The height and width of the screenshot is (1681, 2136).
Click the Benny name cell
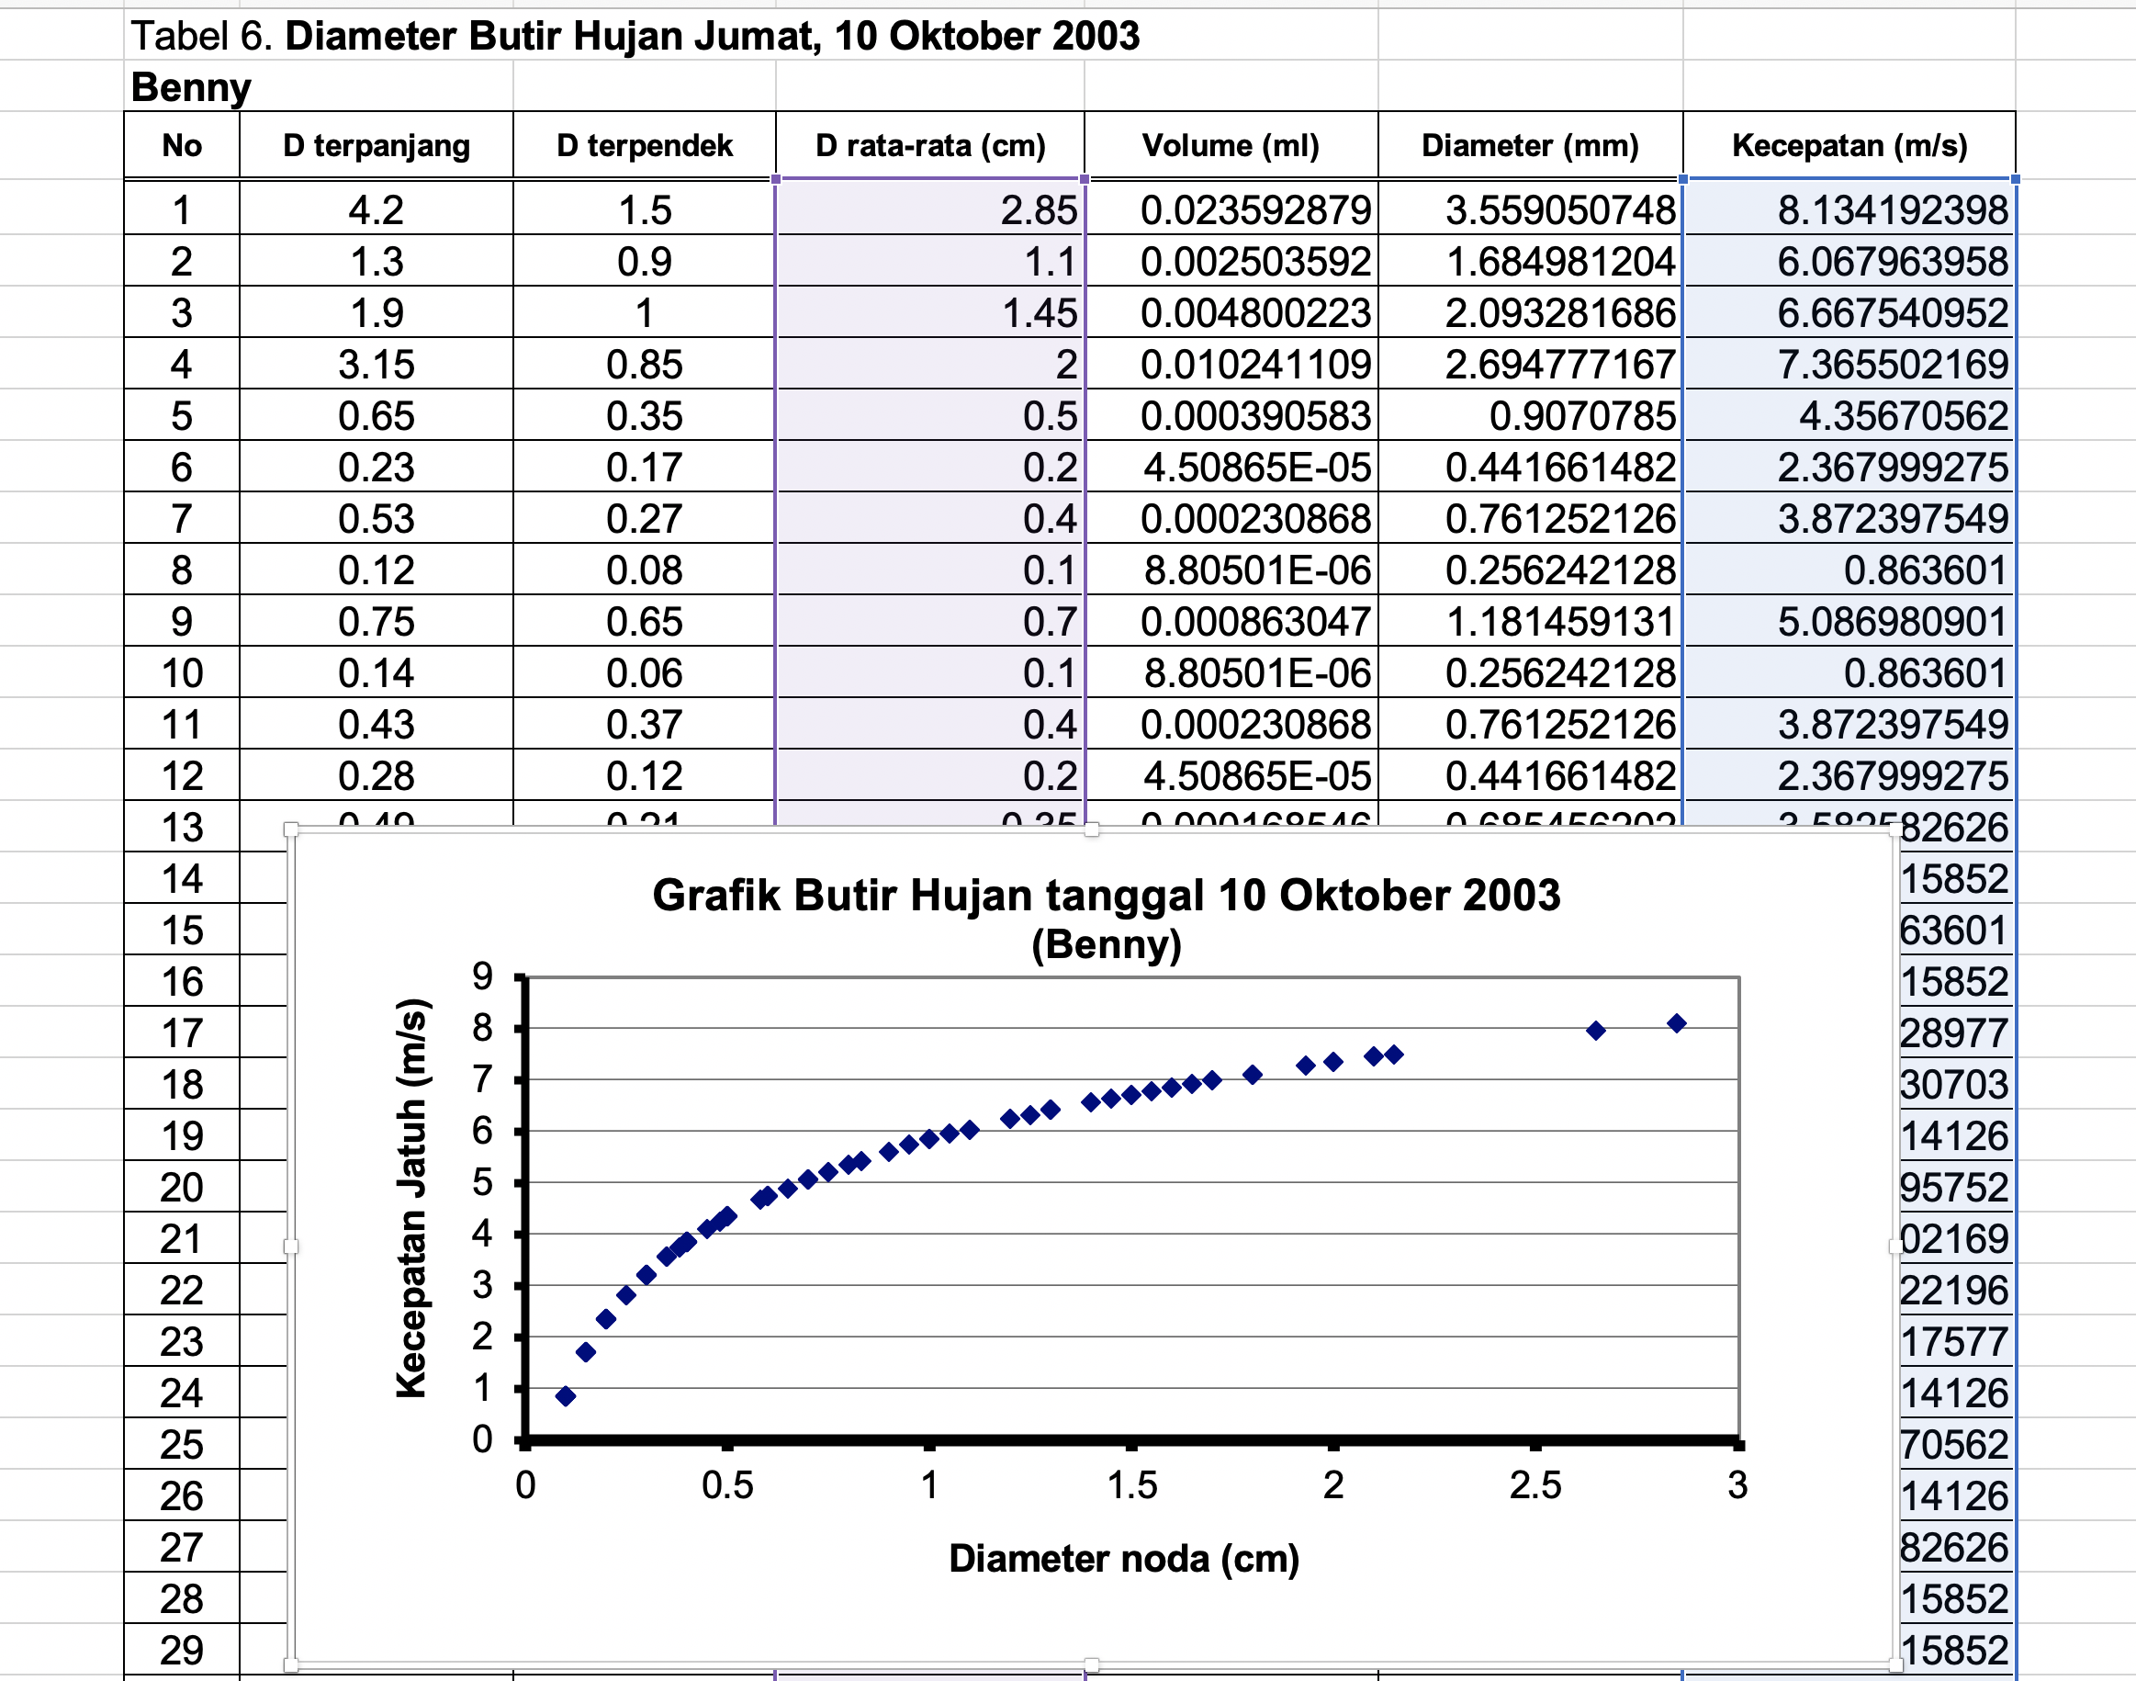[192, 87]
